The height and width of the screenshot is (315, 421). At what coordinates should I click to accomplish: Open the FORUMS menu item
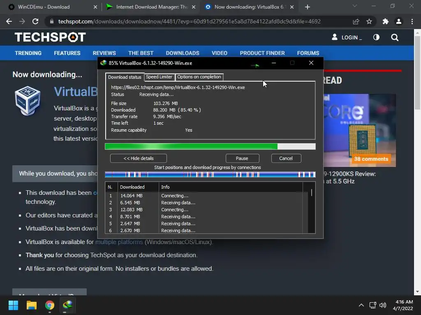(x=308, y=53)
